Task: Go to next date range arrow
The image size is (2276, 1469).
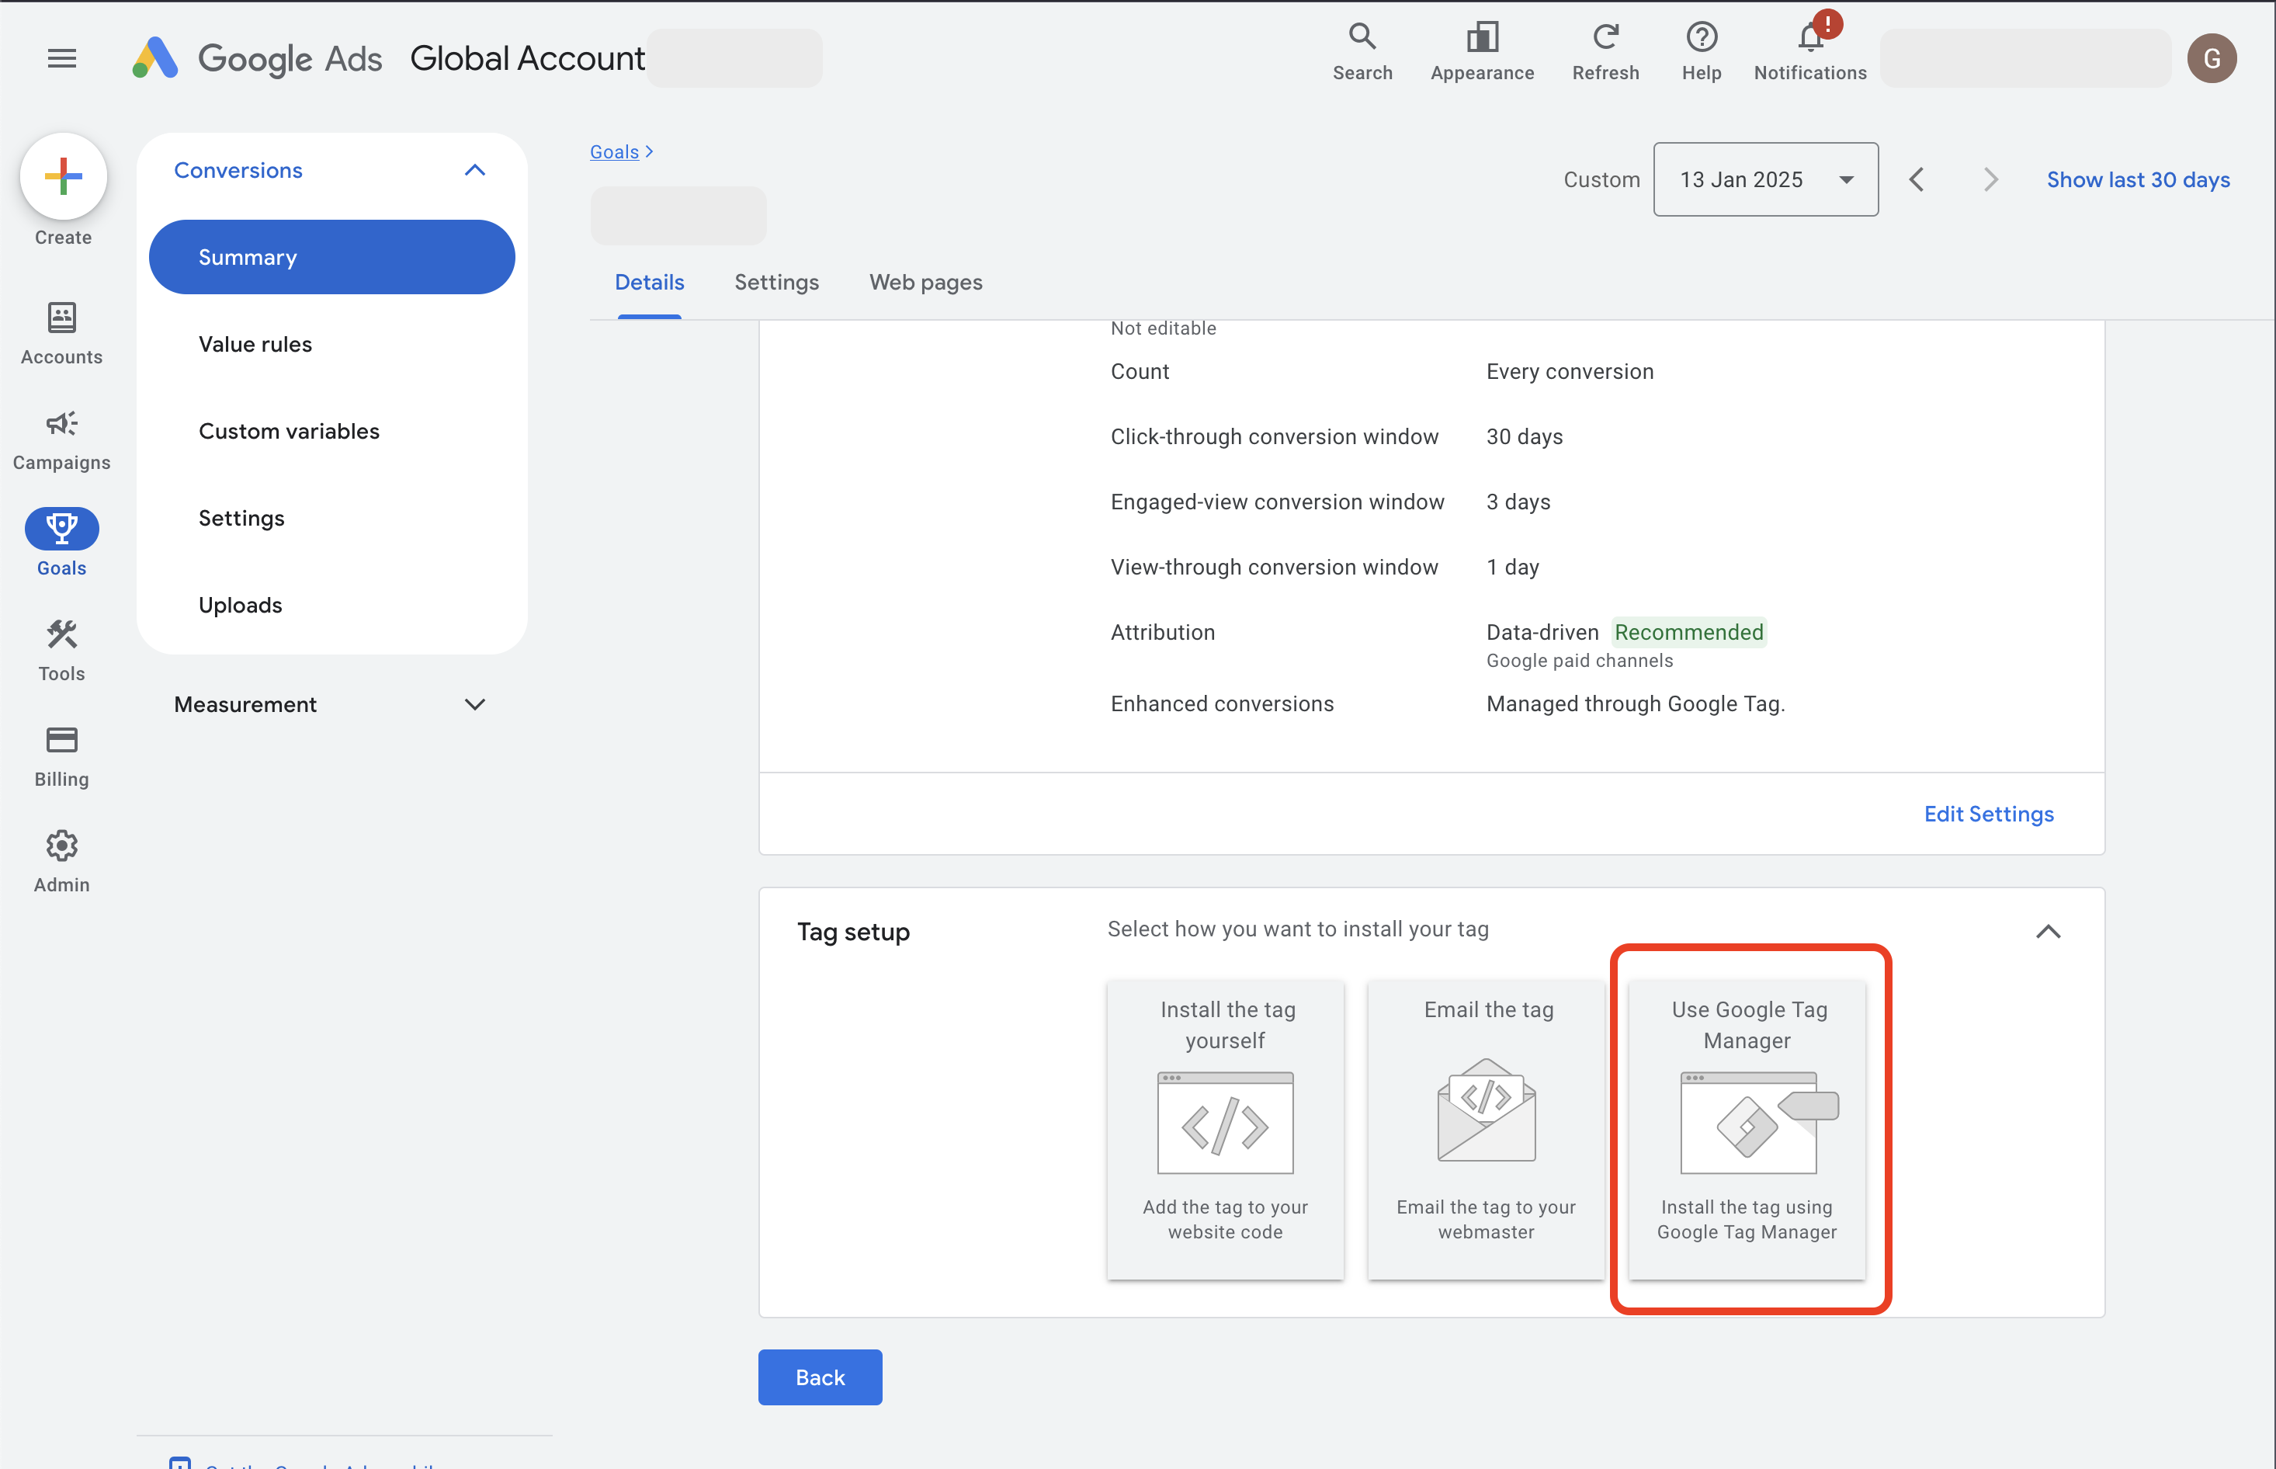Action: coord(1990,179)
